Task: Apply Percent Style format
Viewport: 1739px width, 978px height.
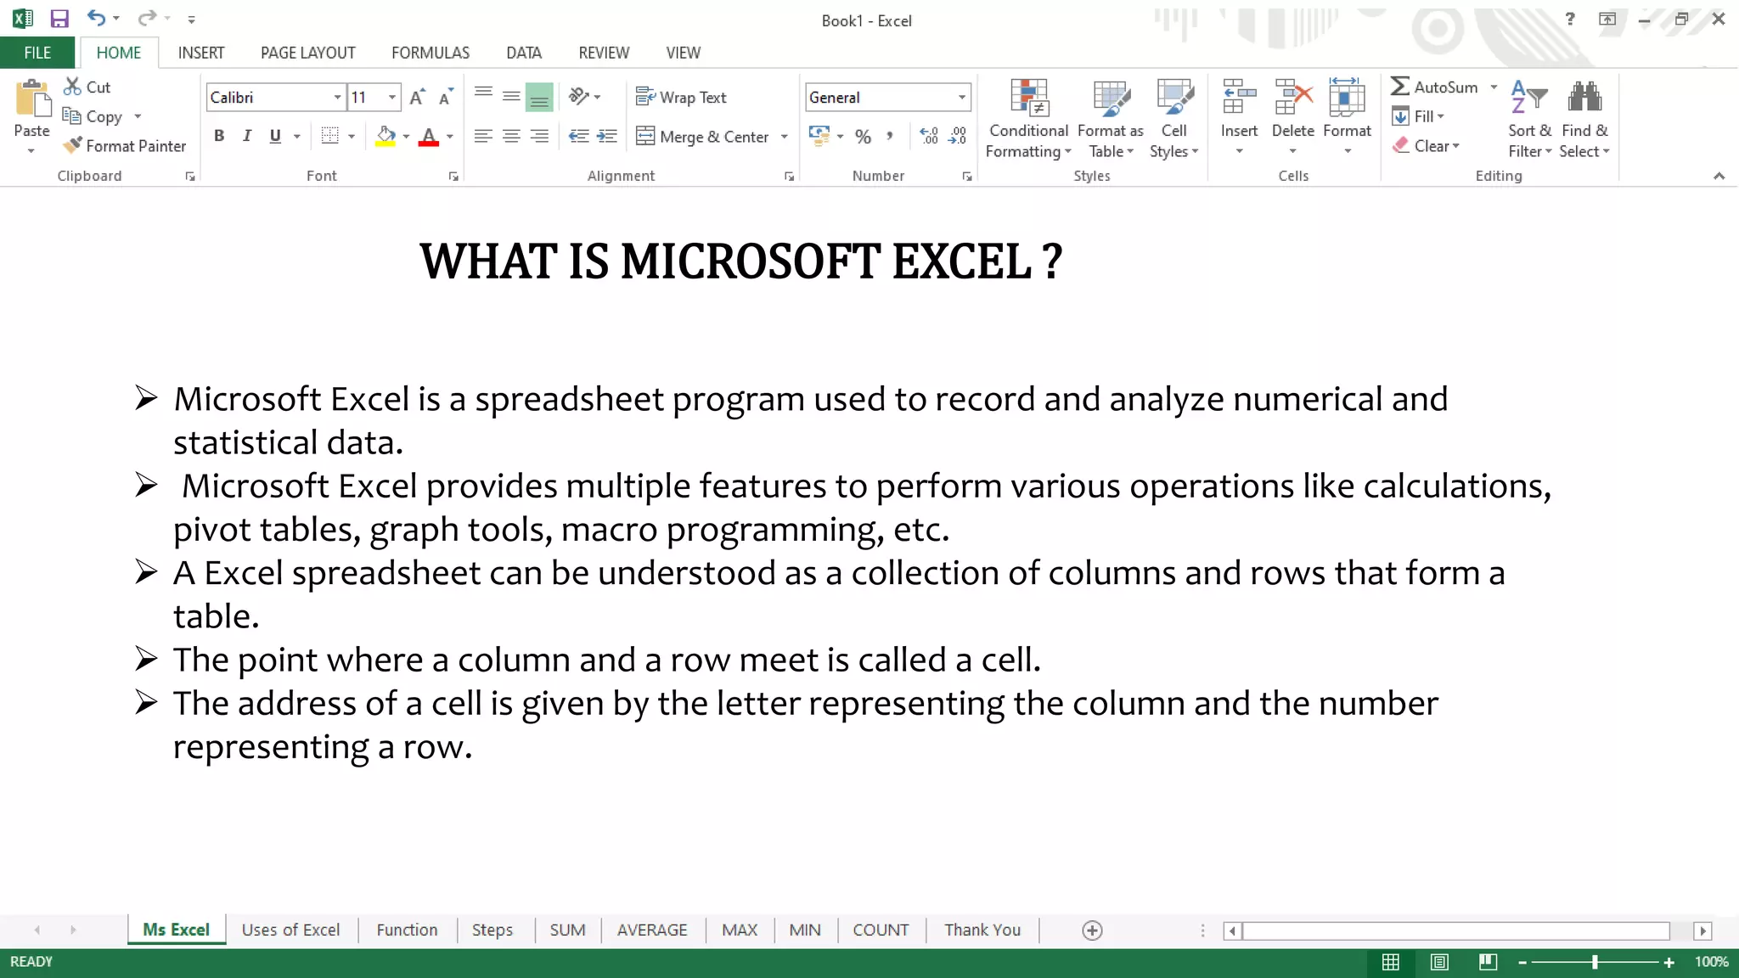Action: [864, 137]
